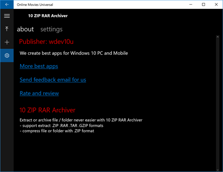Image resolution: width=223 pixels, height=172 pixels.
Task: Open the settings gear in sidebar
Action: coord(7,56)
